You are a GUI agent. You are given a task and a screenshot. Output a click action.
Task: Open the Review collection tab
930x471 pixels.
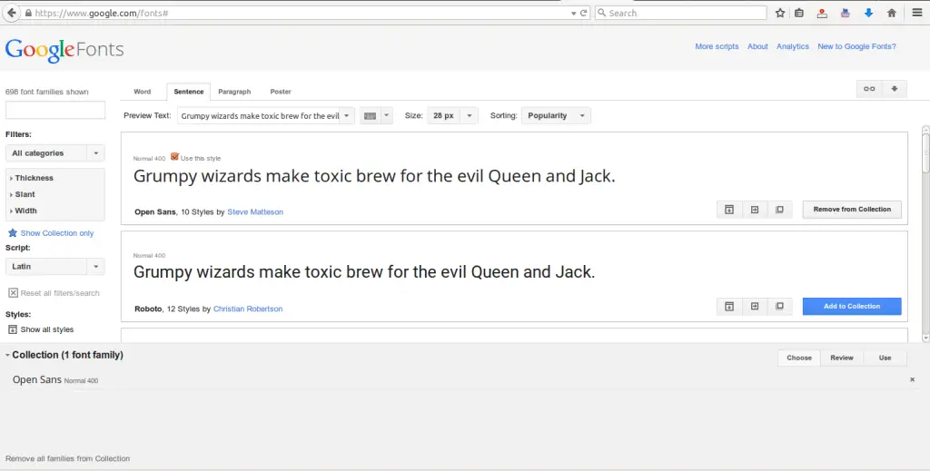842,358
